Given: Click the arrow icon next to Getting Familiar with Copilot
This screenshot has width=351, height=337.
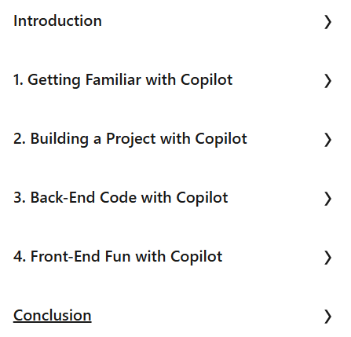Looking at the screenshot, I should click(327, 81).
